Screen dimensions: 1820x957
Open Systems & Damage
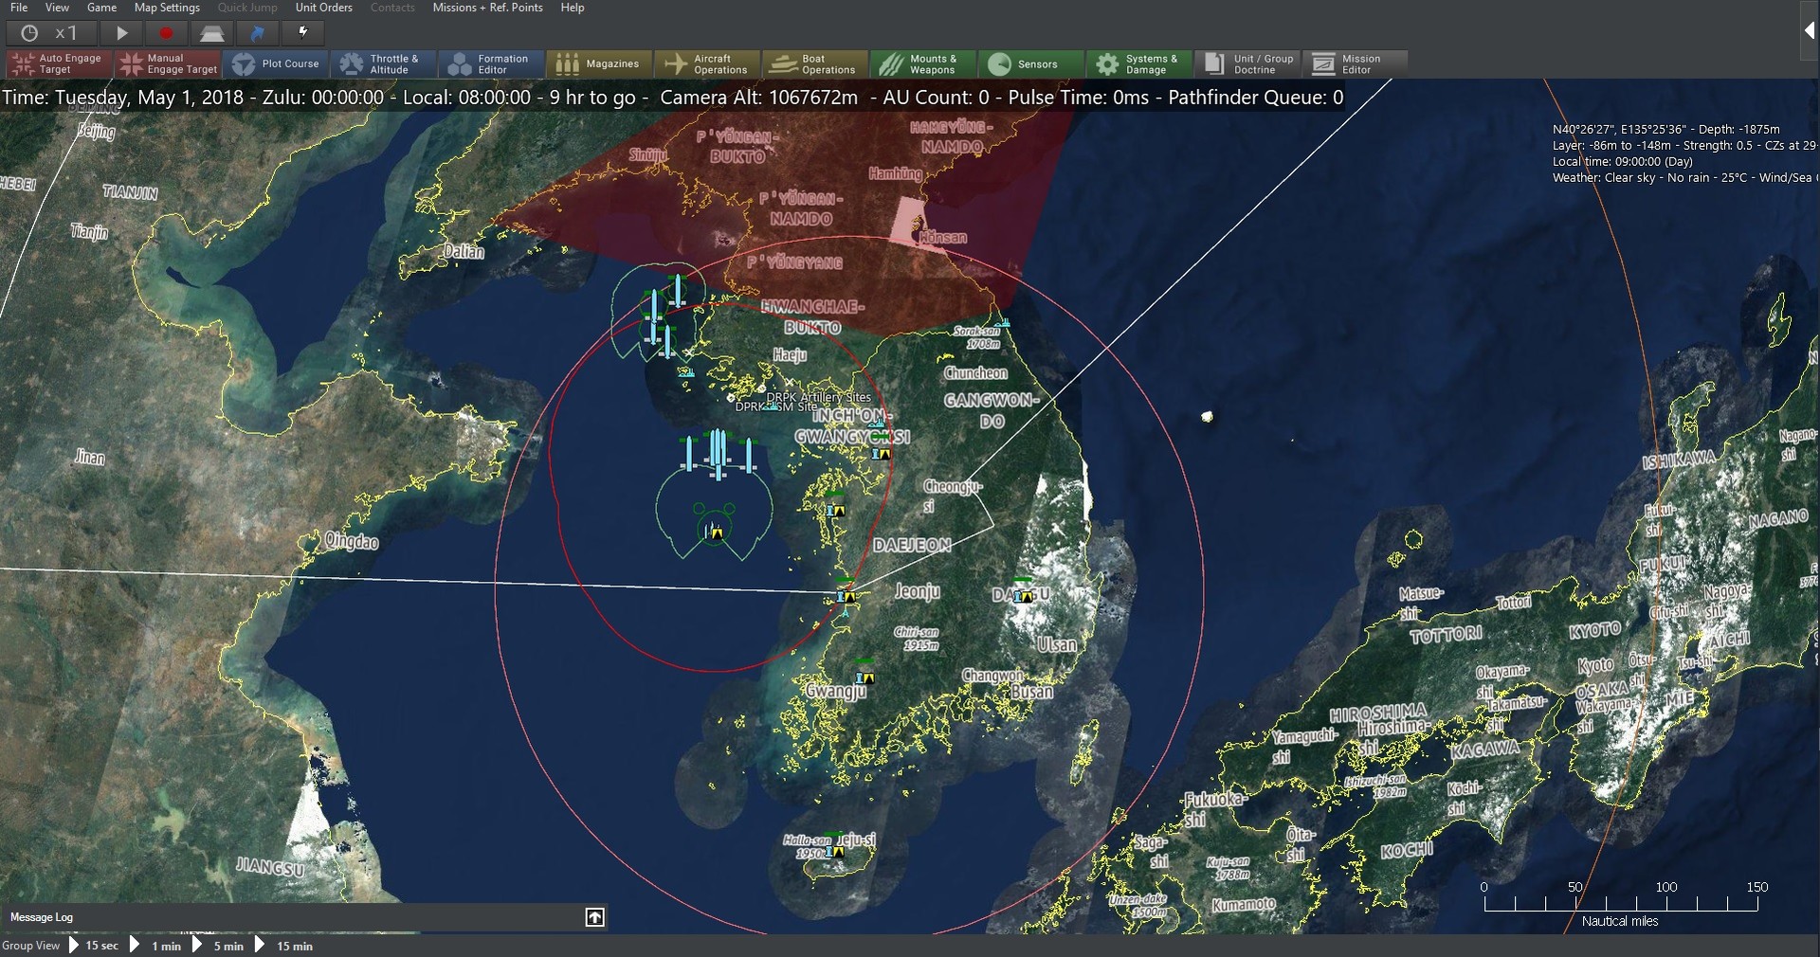coord(1137,63)
